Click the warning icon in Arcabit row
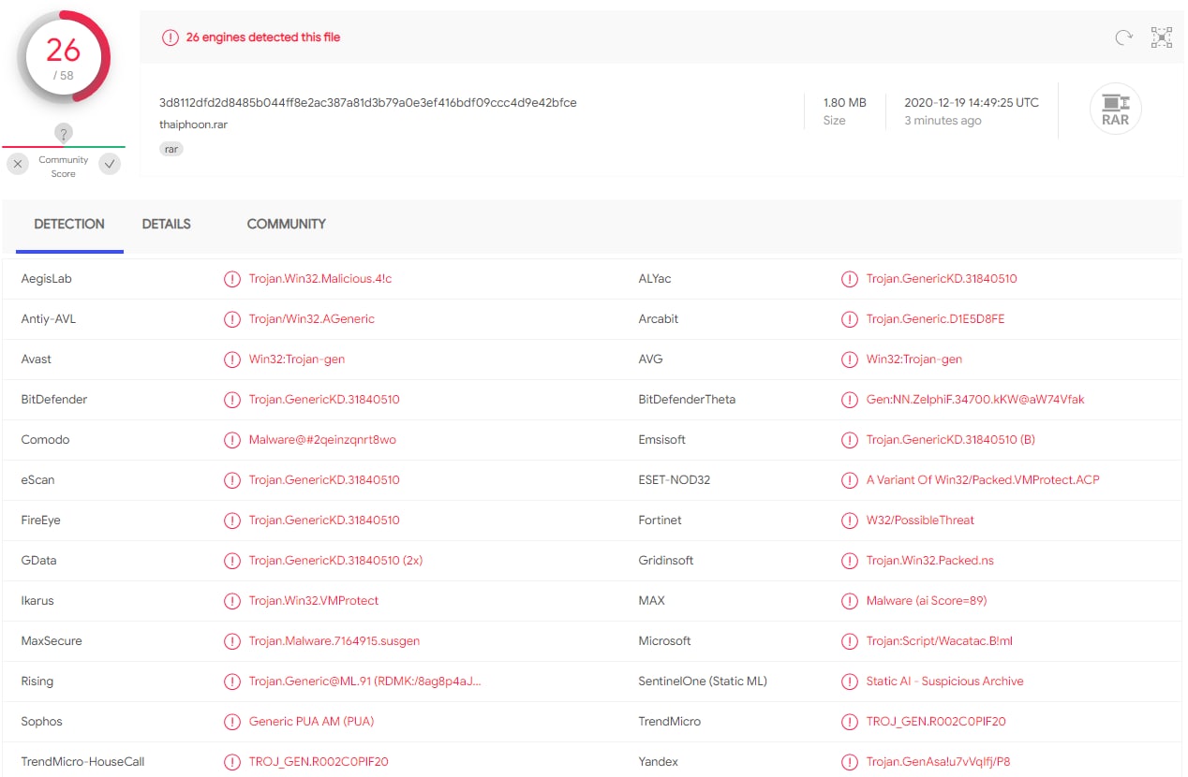The height and width of the screenshot is (777, 1188). 849,319
